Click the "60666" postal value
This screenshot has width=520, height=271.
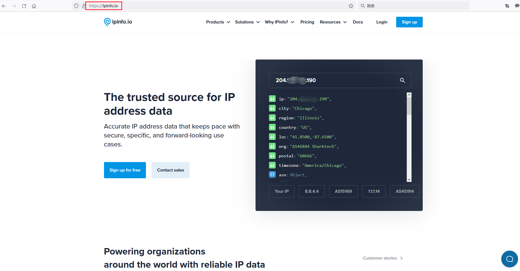click(306, 156)
